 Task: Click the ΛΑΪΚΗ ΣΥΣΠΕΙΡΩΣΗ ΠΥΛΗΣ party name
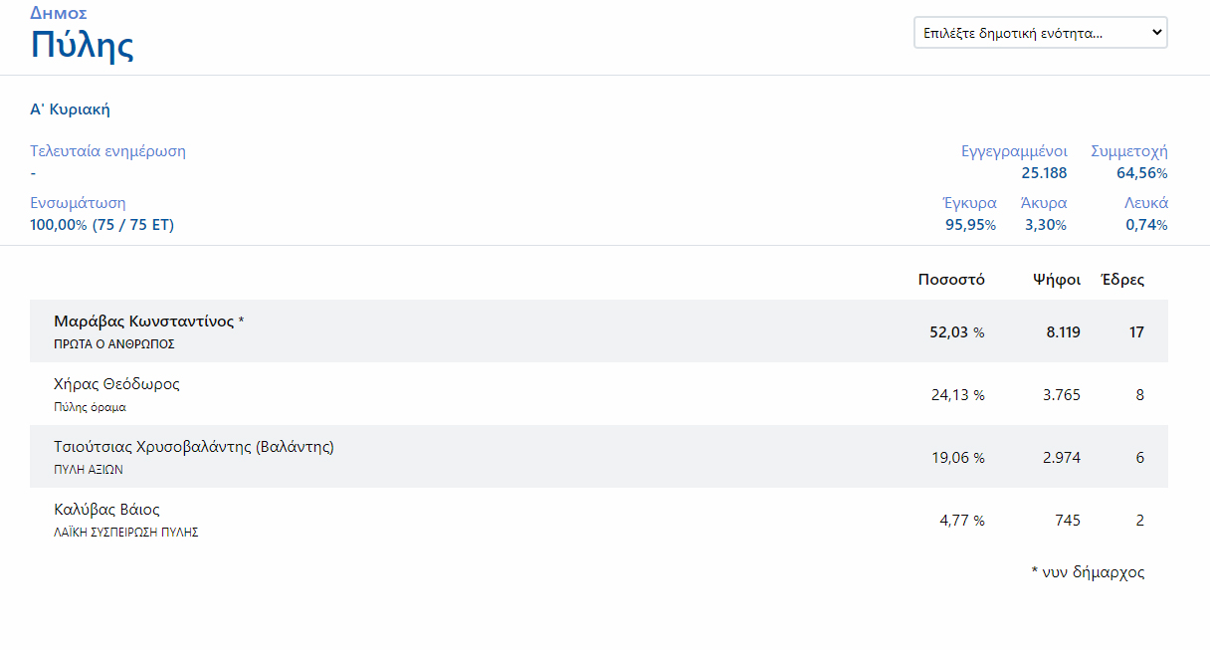click(x=126, y=533)
